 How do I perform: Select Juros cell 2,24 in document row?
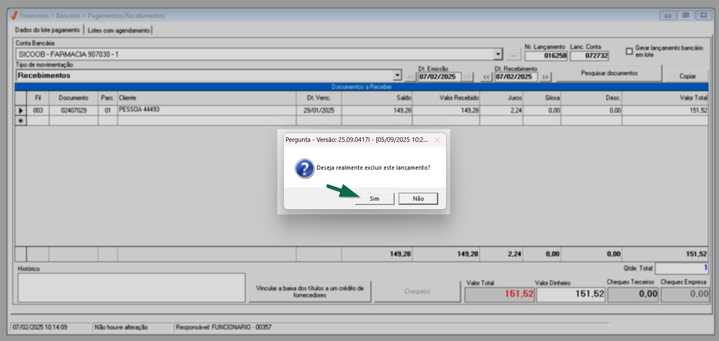pyautogui.click(x=501, y=110)
